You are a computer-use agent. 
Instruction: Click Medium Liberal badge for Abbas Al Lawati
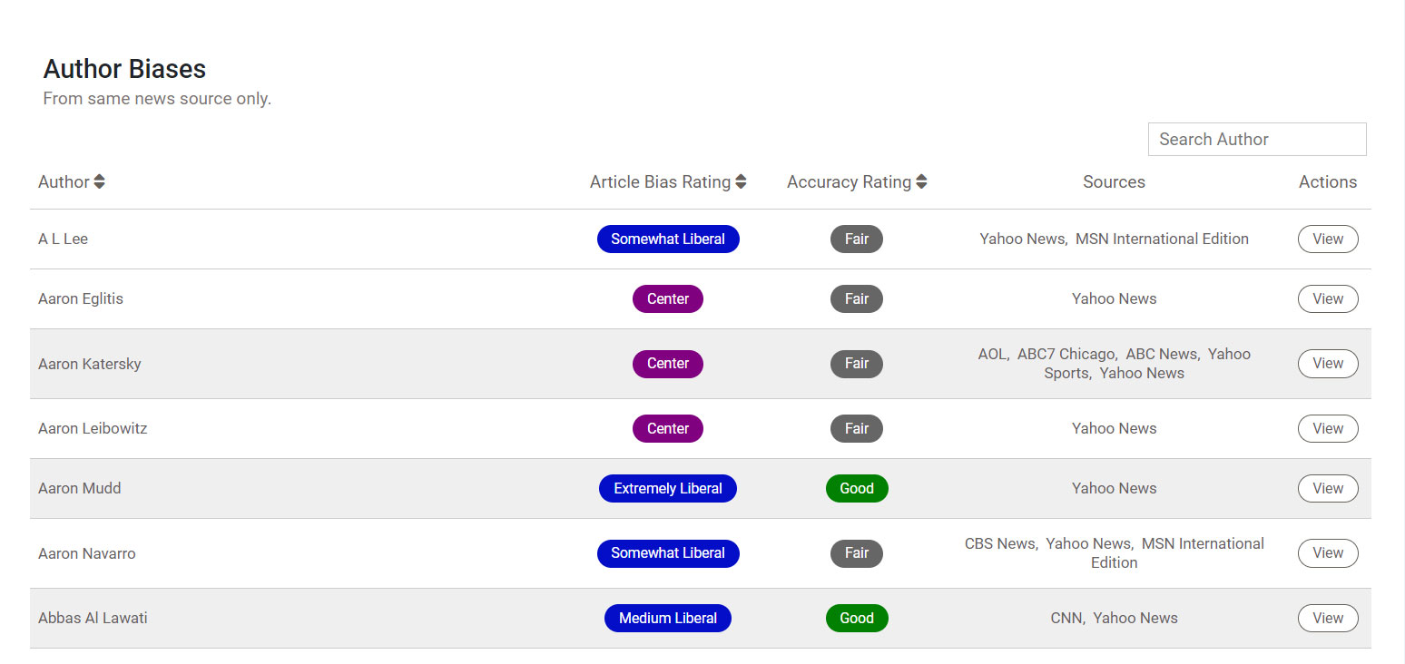[x=667, y=619]
